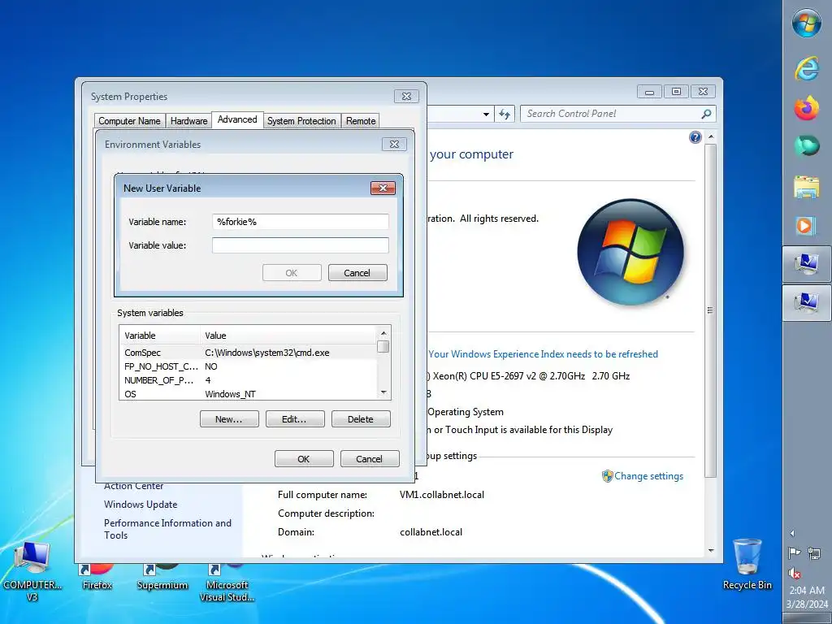
Task: Open the Windows Start orb
Action: (807, 24)
